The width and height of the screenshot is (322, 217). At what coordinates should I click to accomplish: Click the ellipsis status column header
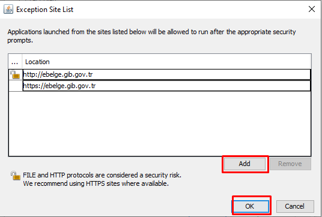click(15, 62)
